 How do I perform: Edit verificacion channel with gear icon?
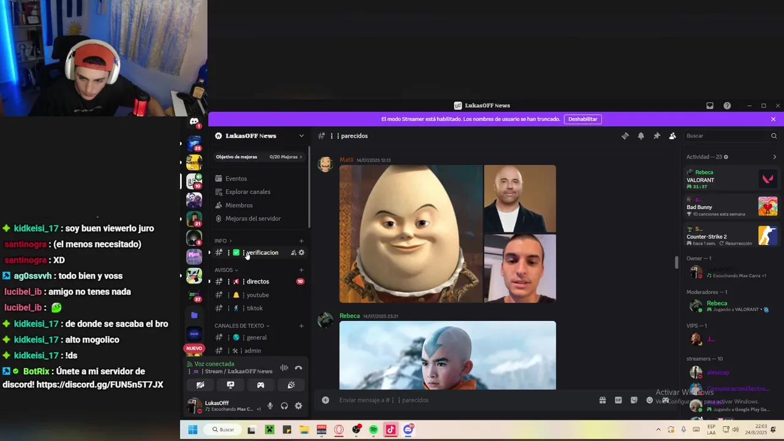(x=301, y=252)
